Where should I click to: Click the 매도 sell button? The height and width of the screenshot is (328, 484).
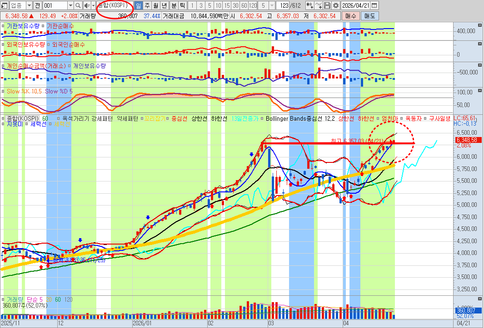coord(370,16)
